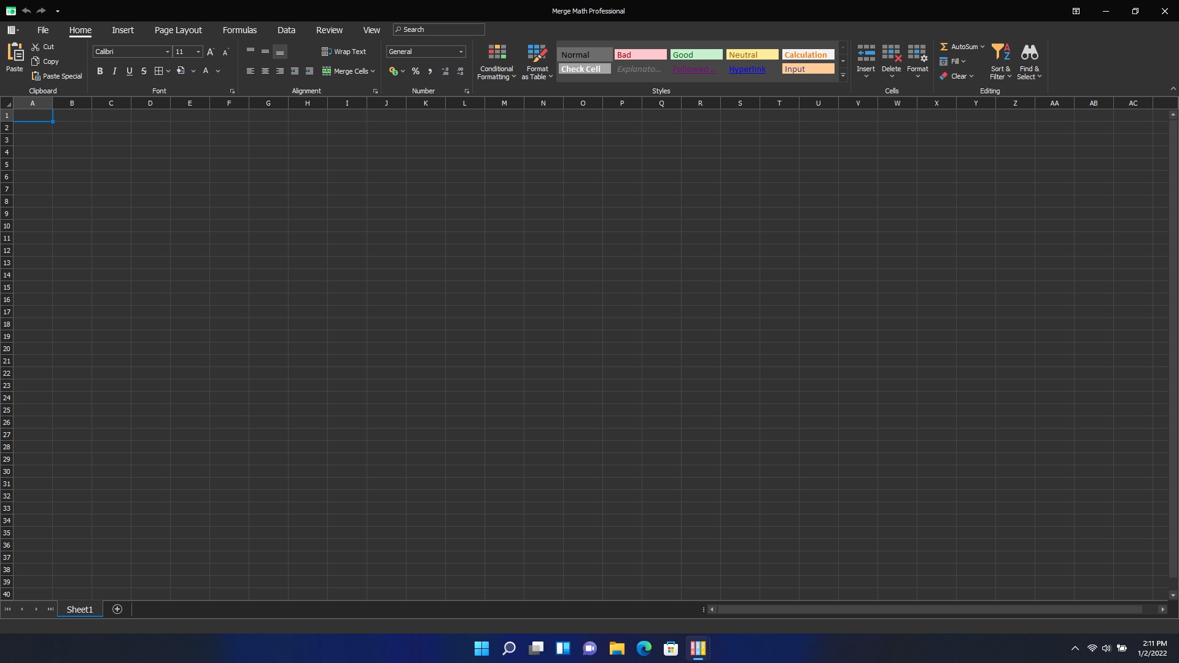Apply percent style number format

(x=416, y=71)
